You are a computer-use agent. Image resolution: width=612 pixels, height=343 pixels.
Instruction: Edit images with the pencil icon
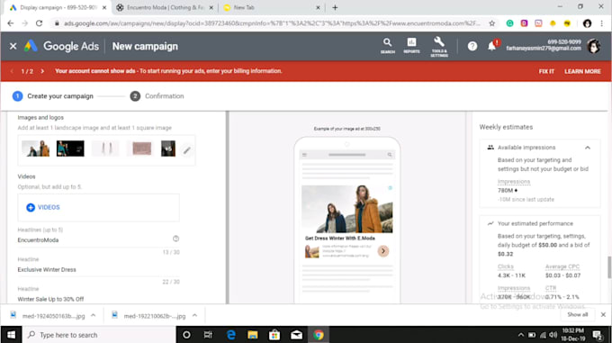[x=187, y=150]
